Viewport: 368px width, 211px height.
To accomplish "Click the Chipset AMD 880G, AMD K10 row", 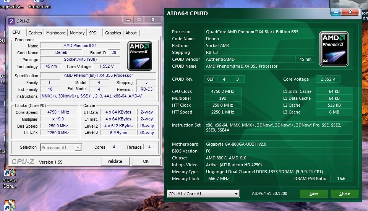I will point(278,158).
